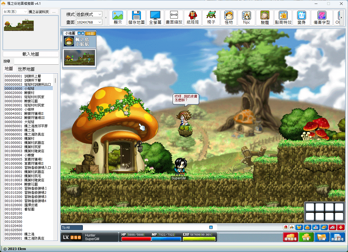Open the 點商特效 cash effects tool
This screenshot has height=252, width=348.
pyautogui.click(x=283, y=18)
